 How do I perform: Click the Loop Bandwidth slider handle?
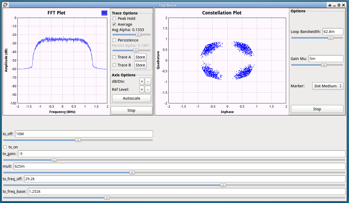(x=331, y=38)
